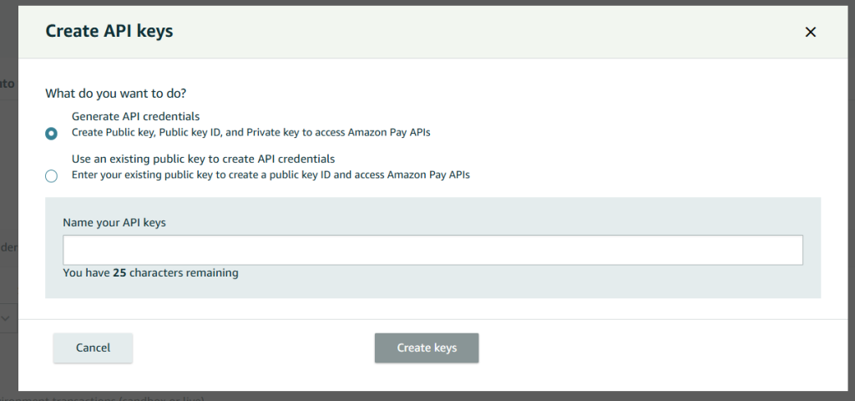Click the 'Generate API credentials' option label
855x401 pixels.
tap(135, 117)
